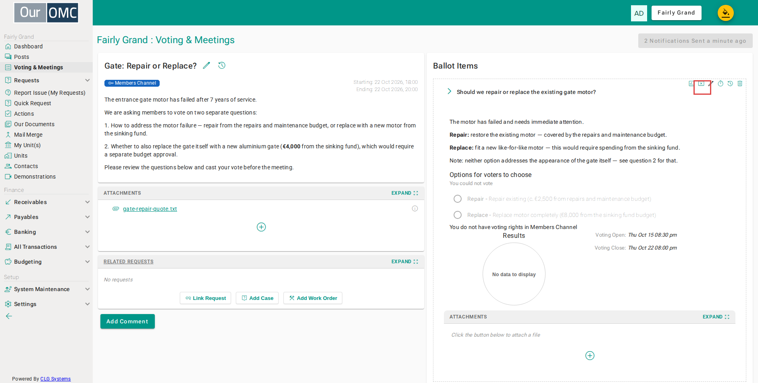Image resolution: width=758 pixels, height=383 pixels.
Task: Open the ballot item results chart icon
Action: point(691,83)
